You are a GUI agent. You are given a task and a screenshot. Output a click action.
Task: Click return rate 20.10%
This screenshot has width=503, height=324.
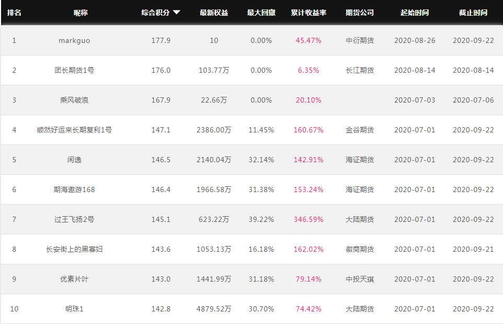click(x=308, y=100)
